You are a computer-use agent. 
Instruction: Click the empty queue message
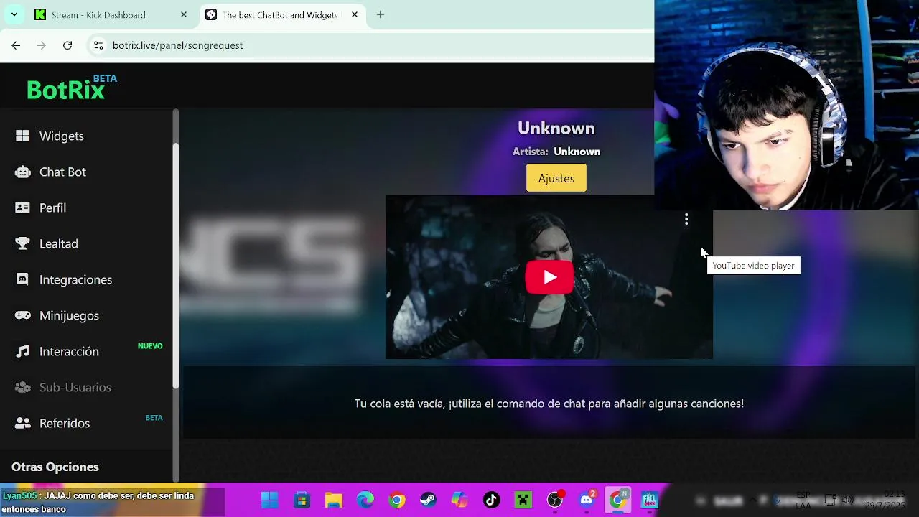549,404
